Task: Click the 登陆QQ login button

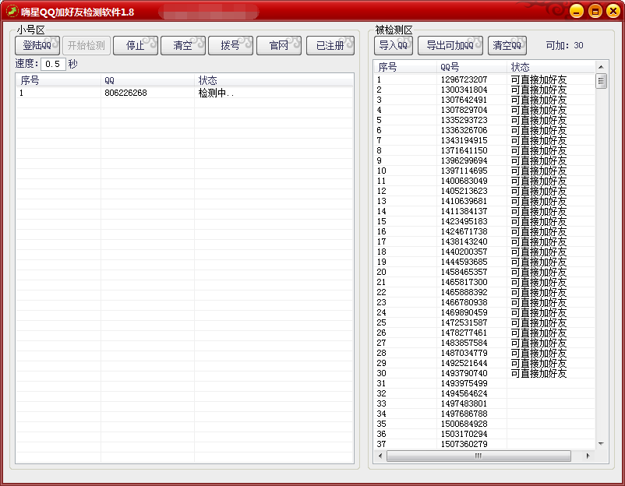Action: pos(37,45)
